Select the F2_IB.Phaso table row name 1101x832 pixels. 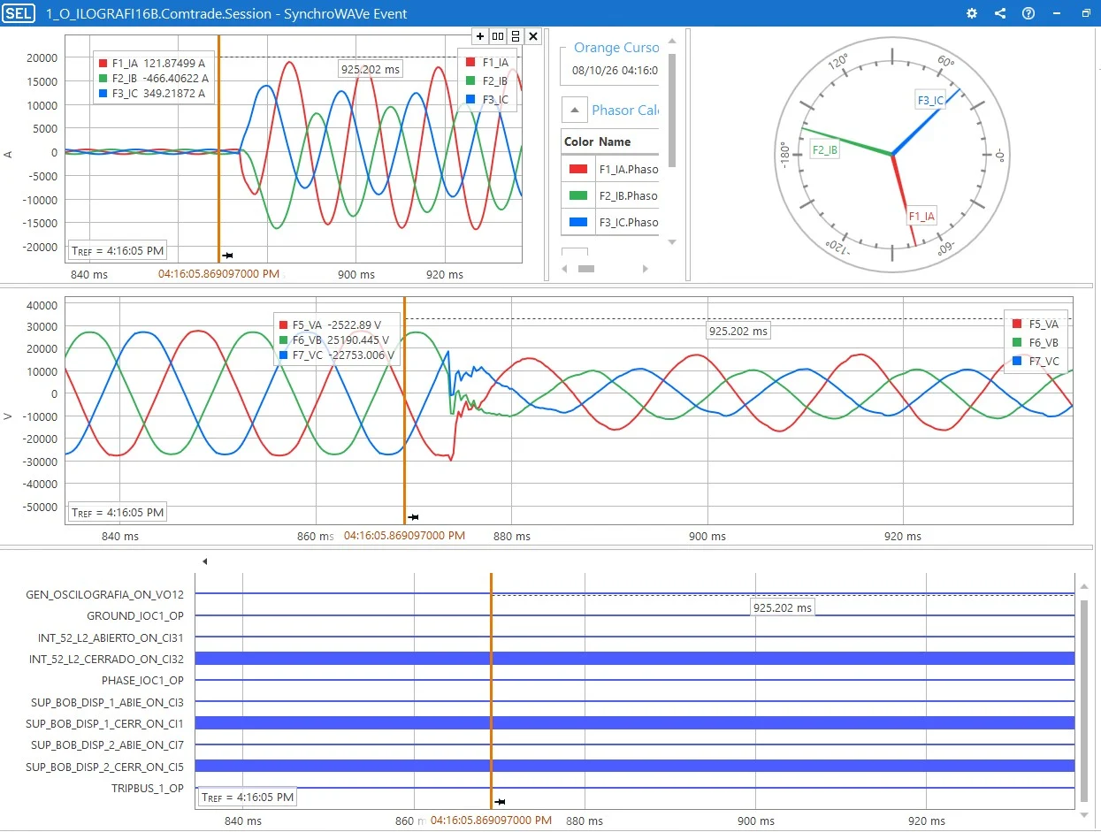coord(628,195)
